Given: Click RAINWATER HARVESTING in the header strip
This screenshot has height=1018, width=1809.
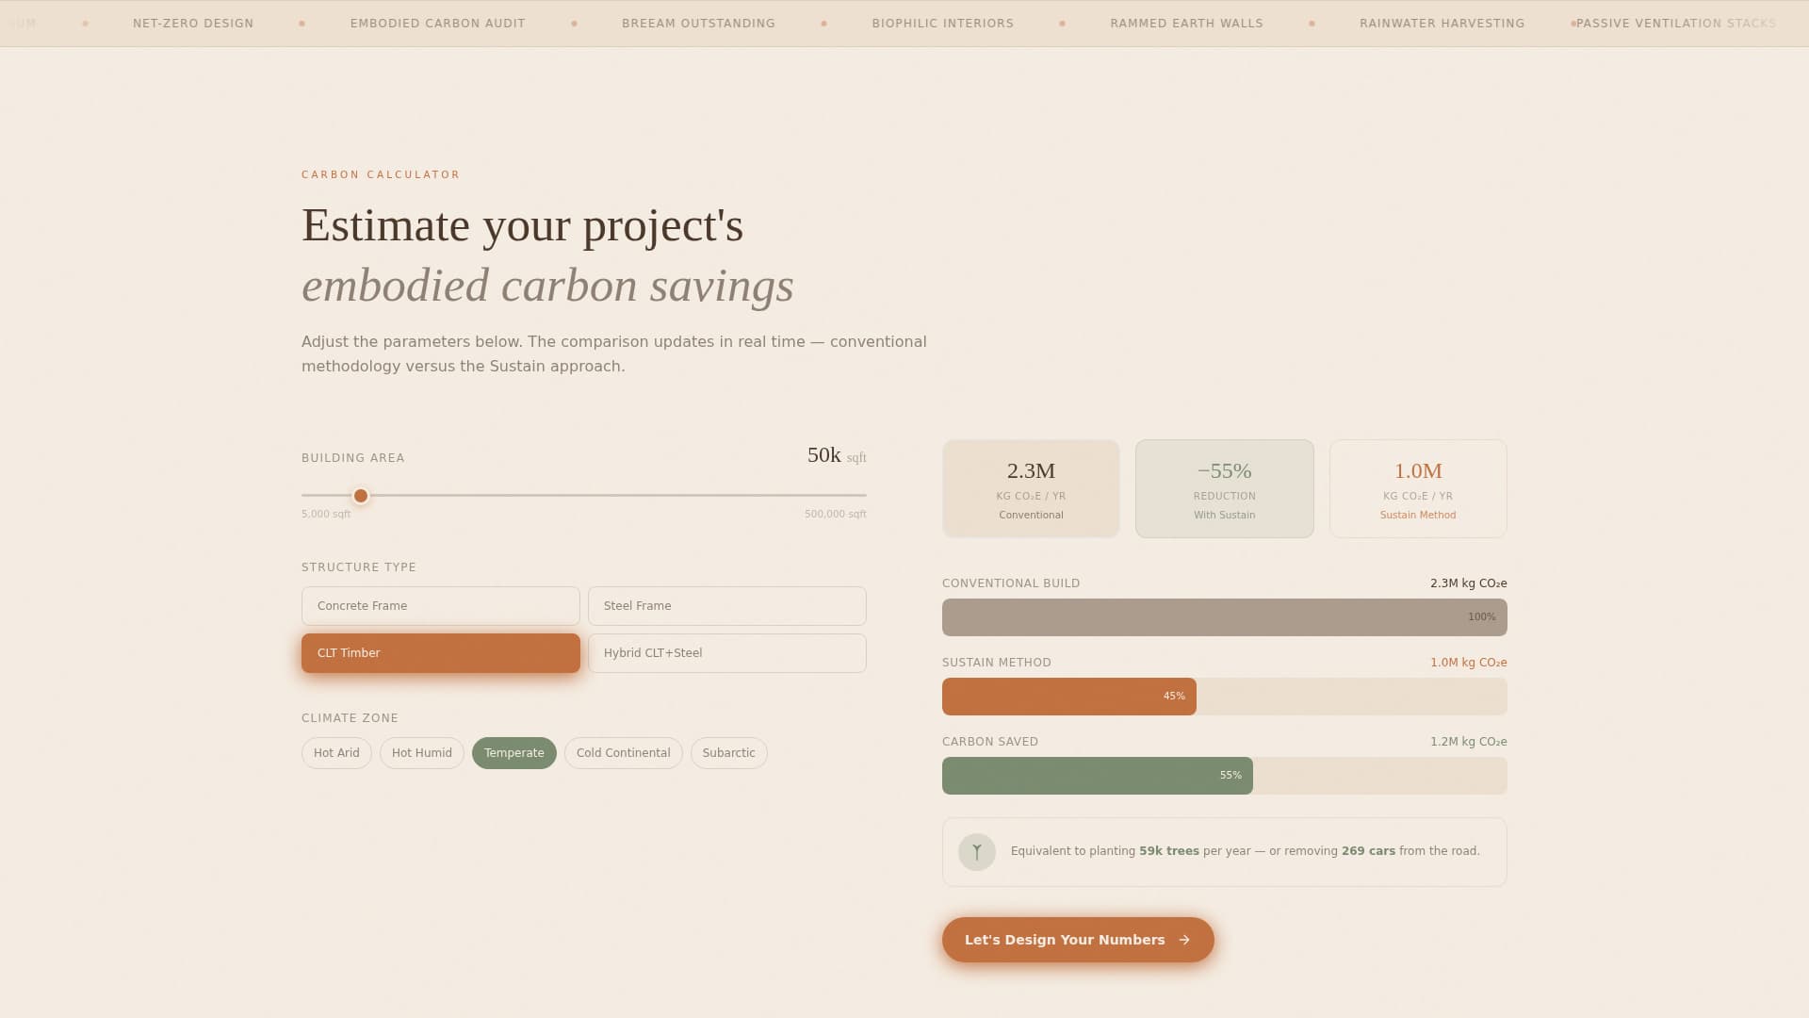Looking at the screenshot, I should pyautogui.click(x=1442, y=23).
